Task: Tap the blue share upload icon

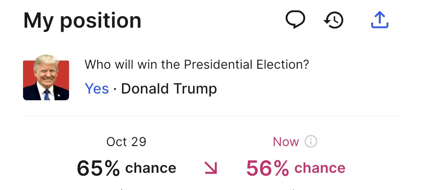Action: pyautogui.click(x=379, y=20)
